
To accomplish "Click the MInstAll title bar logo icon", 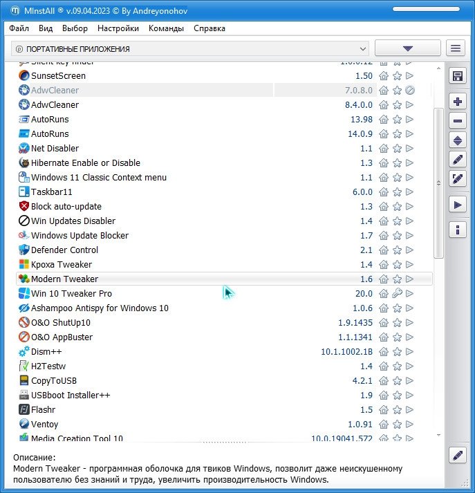I will (x=15, y=10).
